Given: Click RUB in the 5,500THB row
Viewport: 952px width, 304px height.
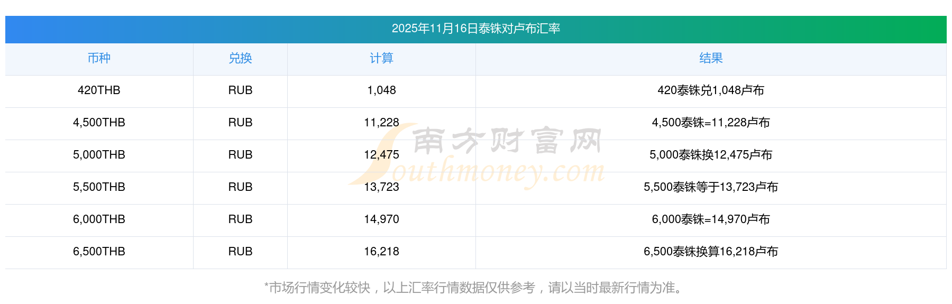Looking at the screenshot, I should [240, 187].
